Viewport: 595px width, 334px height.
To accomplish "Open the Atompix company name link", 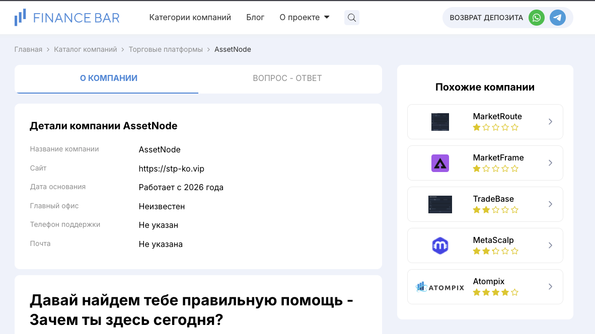I will click(x=489, y=282).
